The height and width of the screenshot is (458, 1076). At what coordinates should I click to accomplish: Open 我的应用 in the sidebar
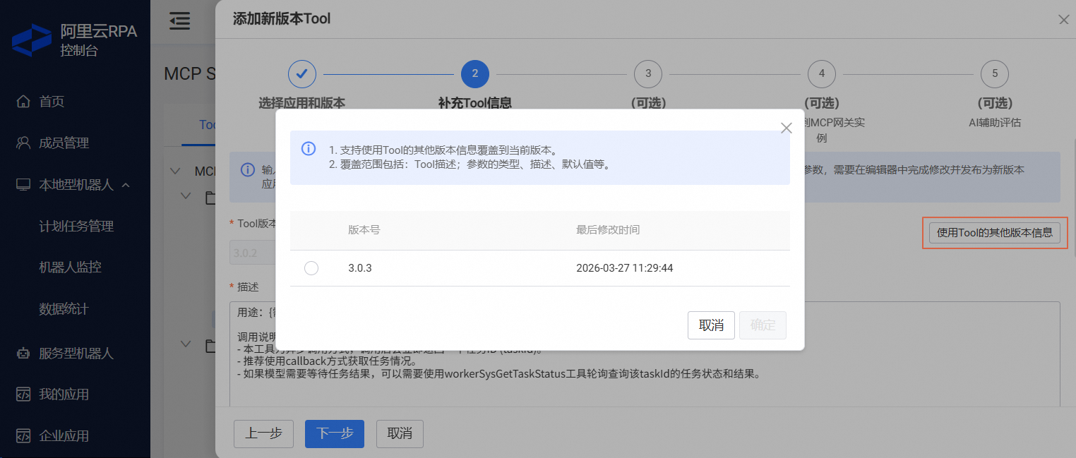(64, 394)
